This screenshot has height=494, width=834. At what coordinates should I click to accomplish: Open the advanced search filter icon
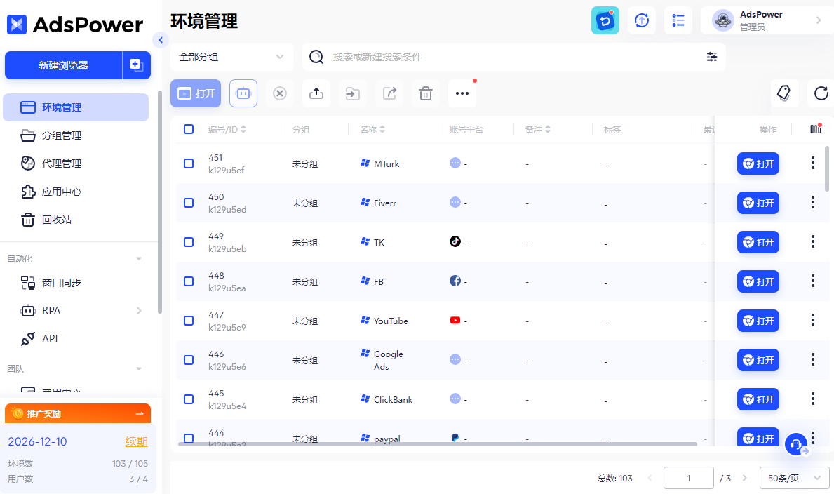tap(712, 56)
